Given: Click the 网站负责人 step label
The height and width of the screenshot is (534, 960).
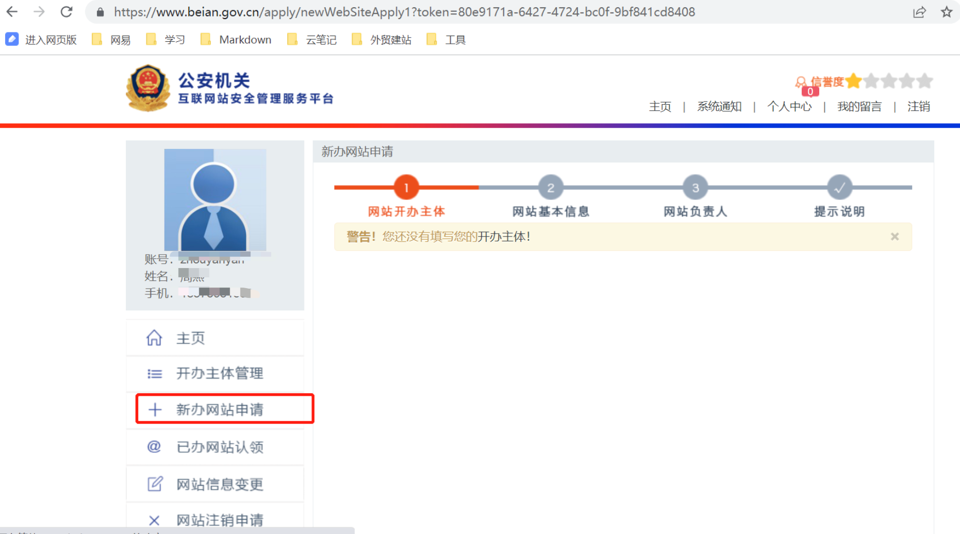Looking at the screenshot, I should 696,211.
